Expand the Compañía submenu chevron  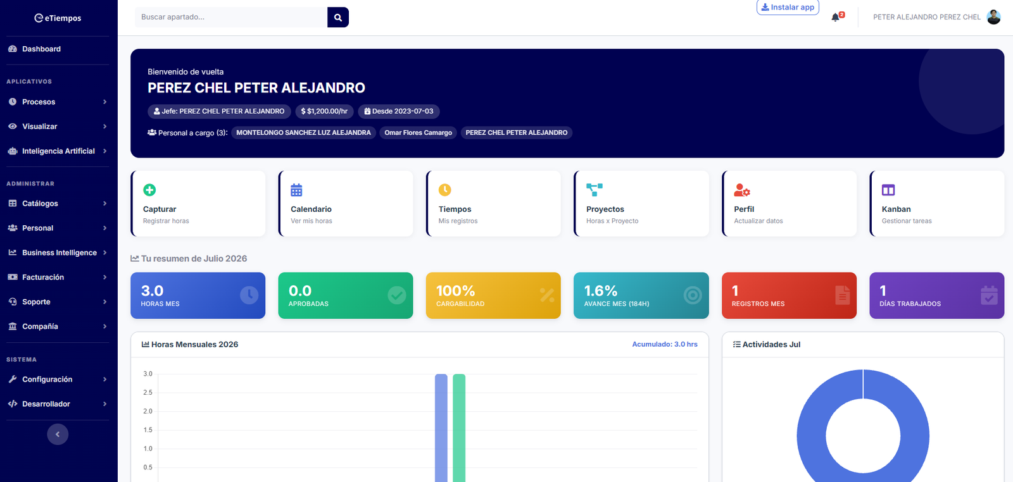104,326
